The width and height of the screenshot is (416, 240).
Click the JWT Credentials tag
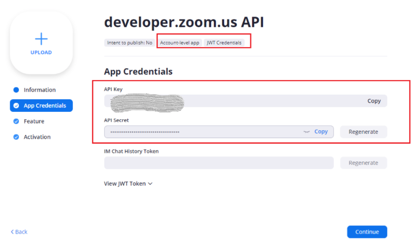tap(224, 43)
